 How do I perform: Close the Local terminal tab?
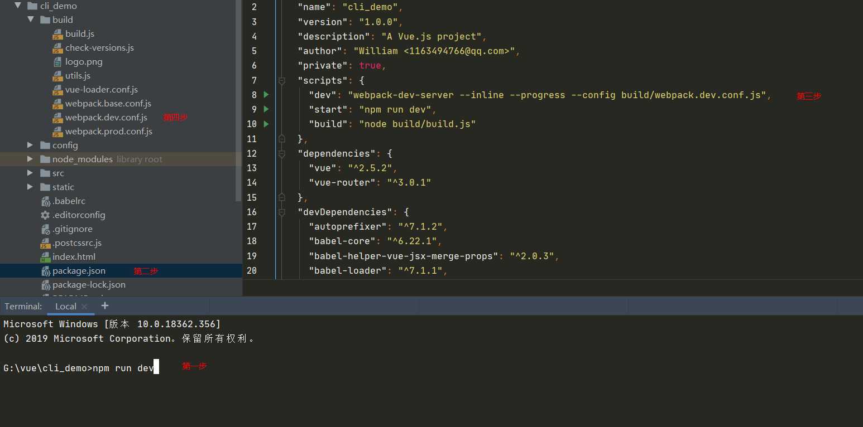[84, 307]
